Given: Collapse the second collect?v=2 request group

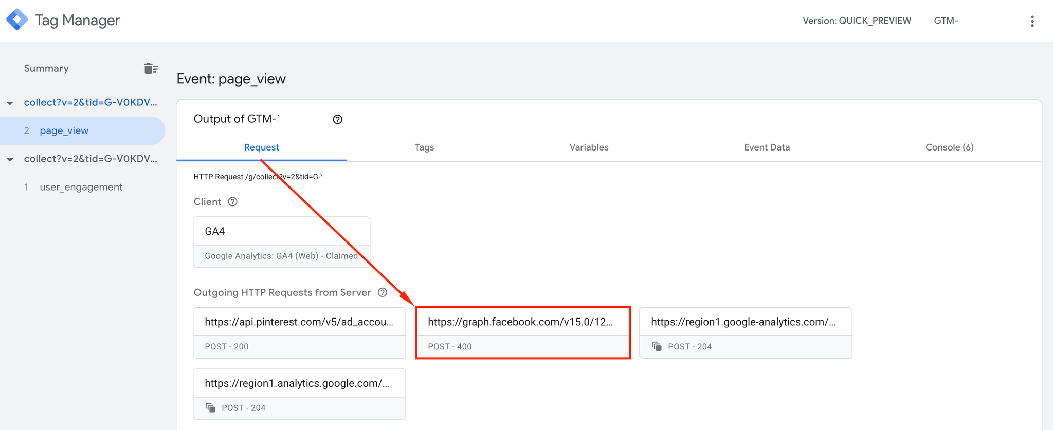Looking at the screenshot, I should pos(10,160).
